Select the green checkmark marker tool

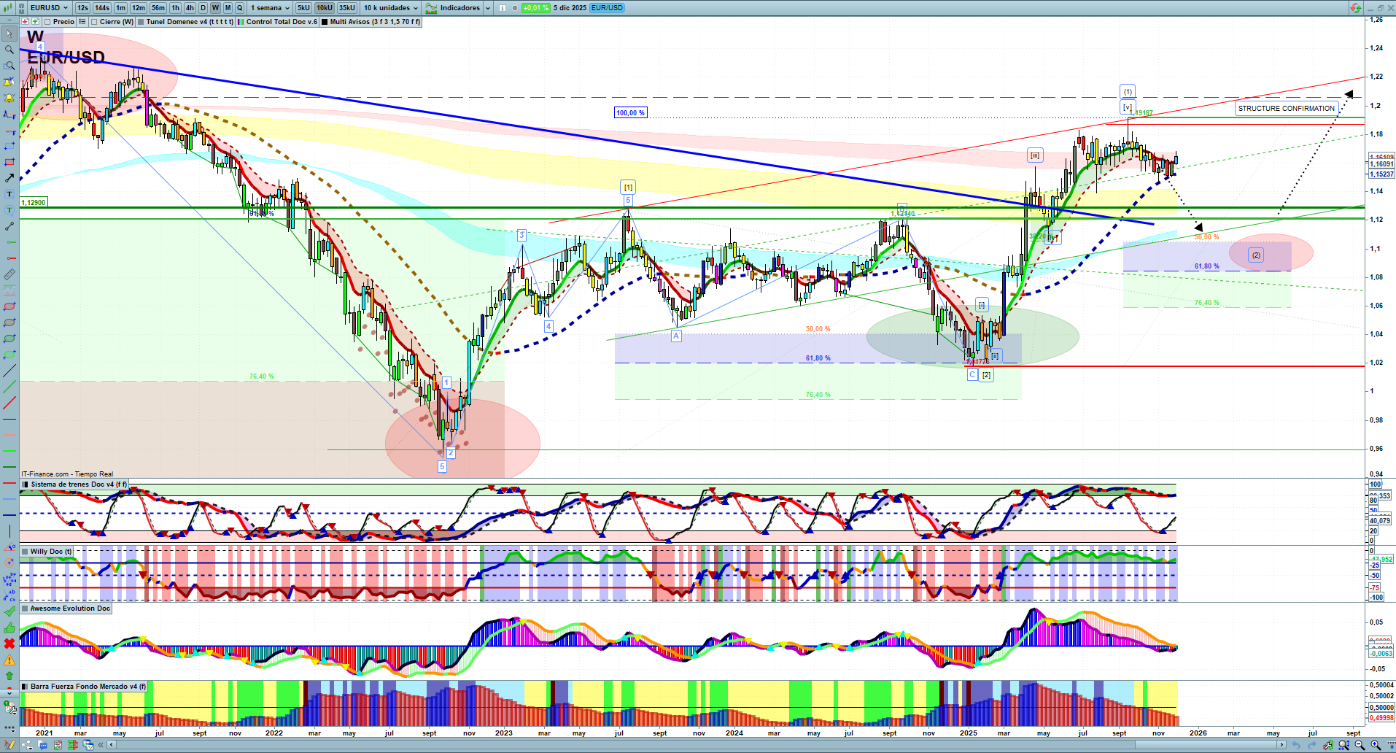click(x=9, y=611)
